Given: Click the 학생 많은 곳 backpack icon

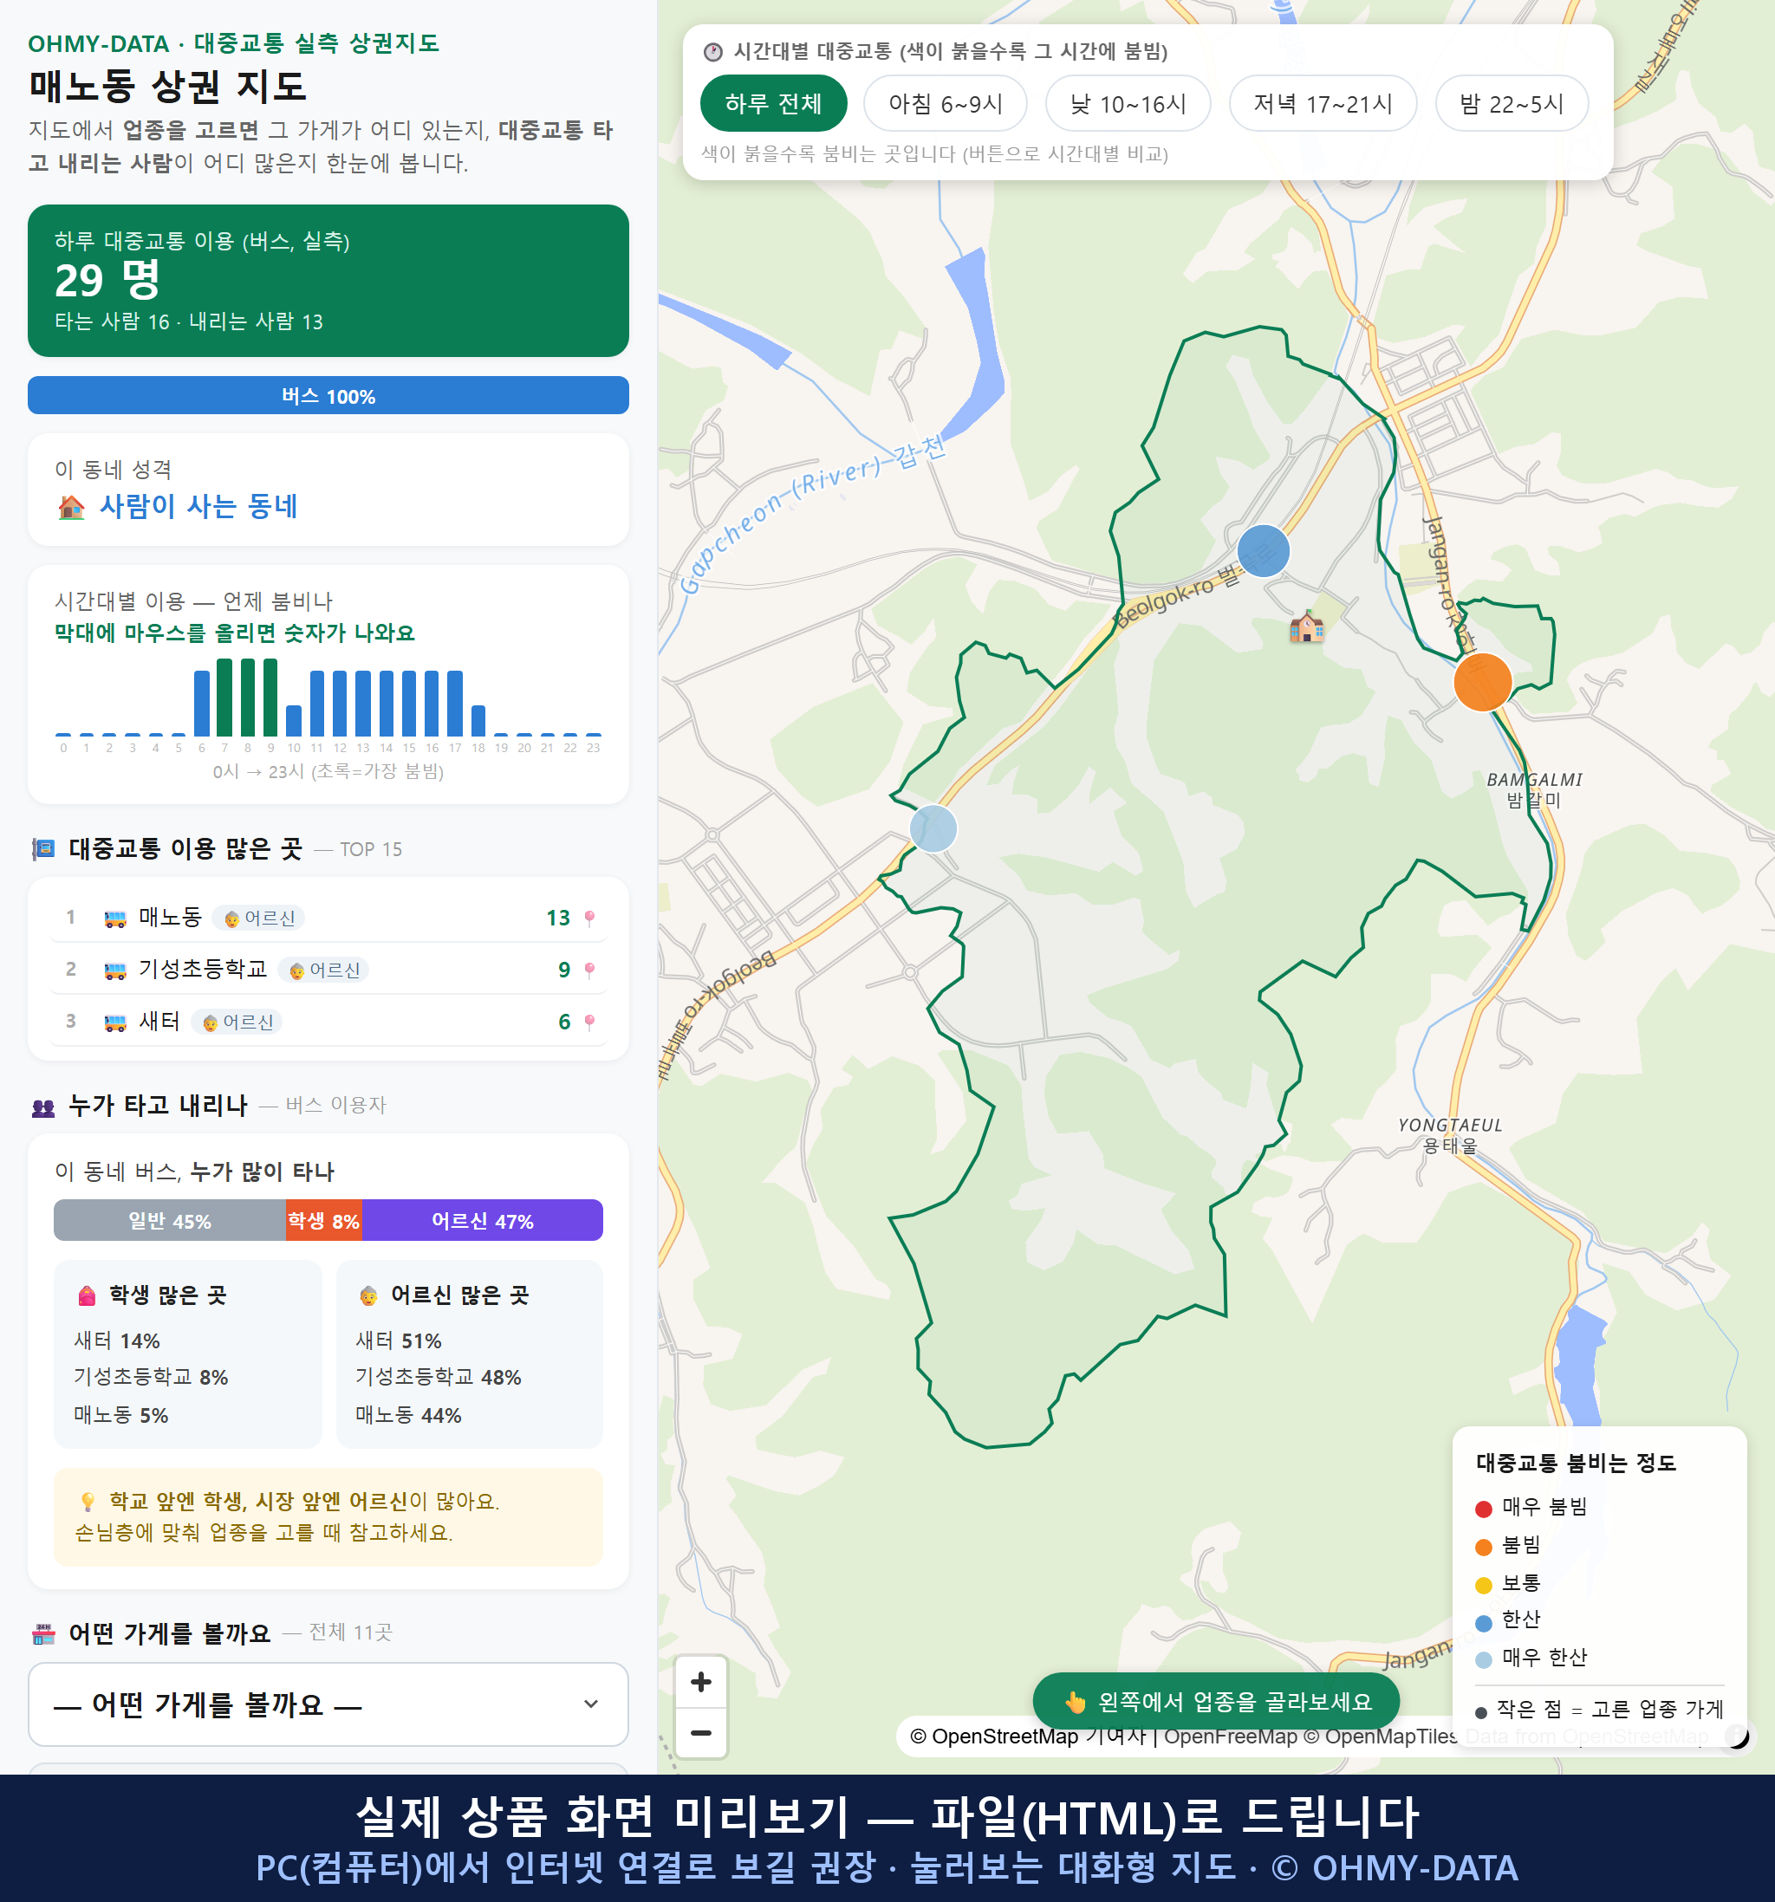Looking at the screenshot, I should (87, 1295).
